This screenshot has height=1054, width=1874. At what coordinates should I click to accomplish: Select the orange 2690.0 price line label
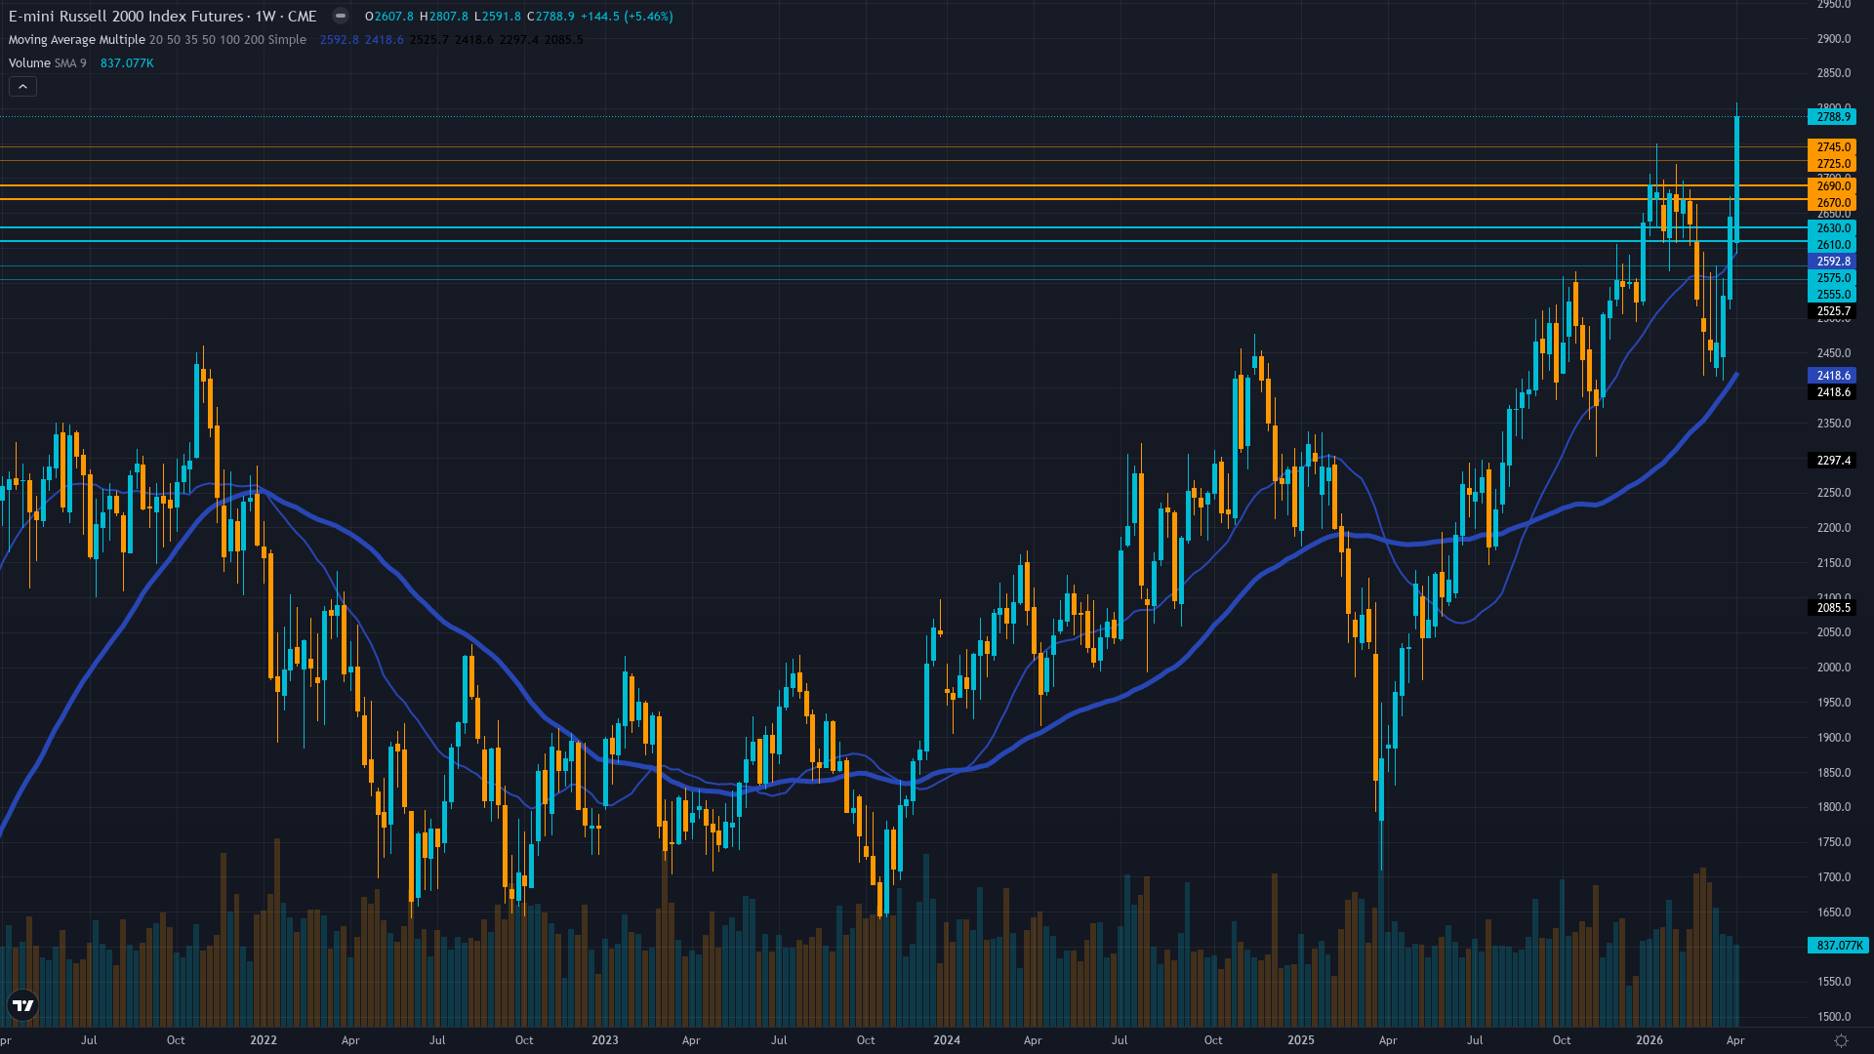point(1832,186)
